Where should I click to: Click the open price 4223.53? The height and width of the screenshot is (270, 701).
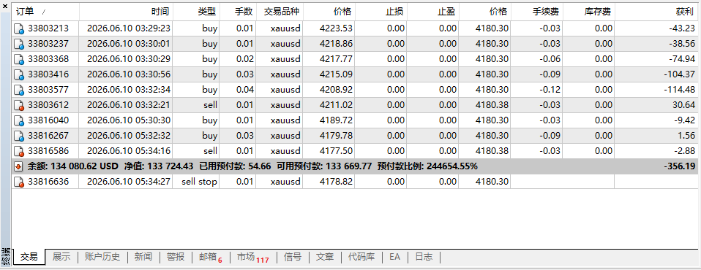336,29
